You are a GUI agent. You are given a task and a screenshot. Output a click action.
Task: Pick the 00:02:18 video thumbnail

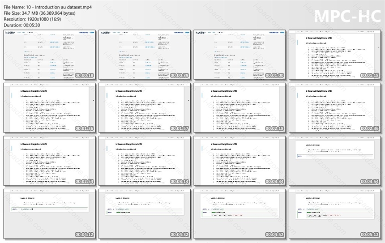240,108
